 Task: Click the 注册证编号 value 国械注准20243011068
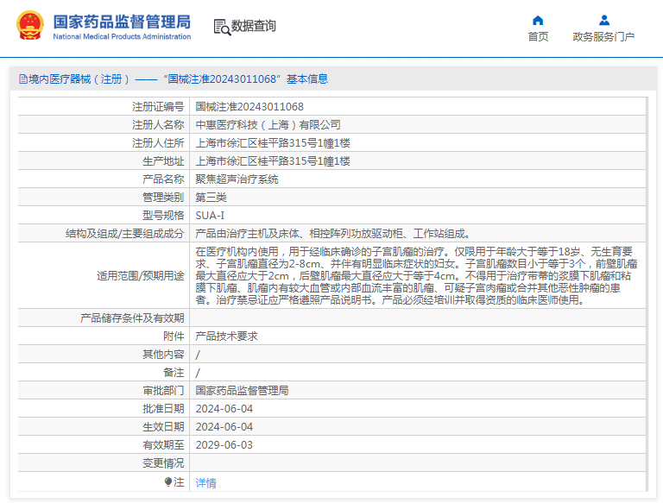tap(249, 107)
